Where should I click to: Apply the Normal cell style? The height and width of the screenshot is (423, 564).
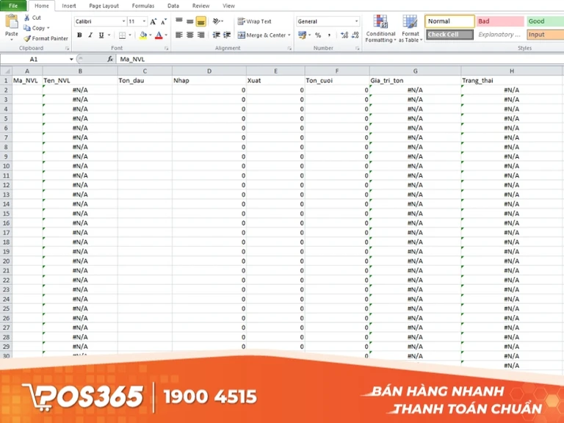(449, 21)
